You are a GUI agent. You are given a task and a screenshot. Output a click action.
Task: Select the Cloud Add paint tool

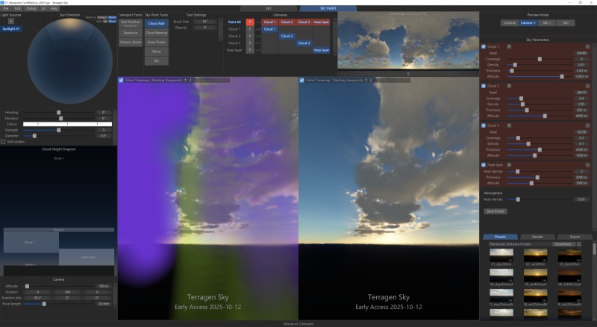point(156,23)
